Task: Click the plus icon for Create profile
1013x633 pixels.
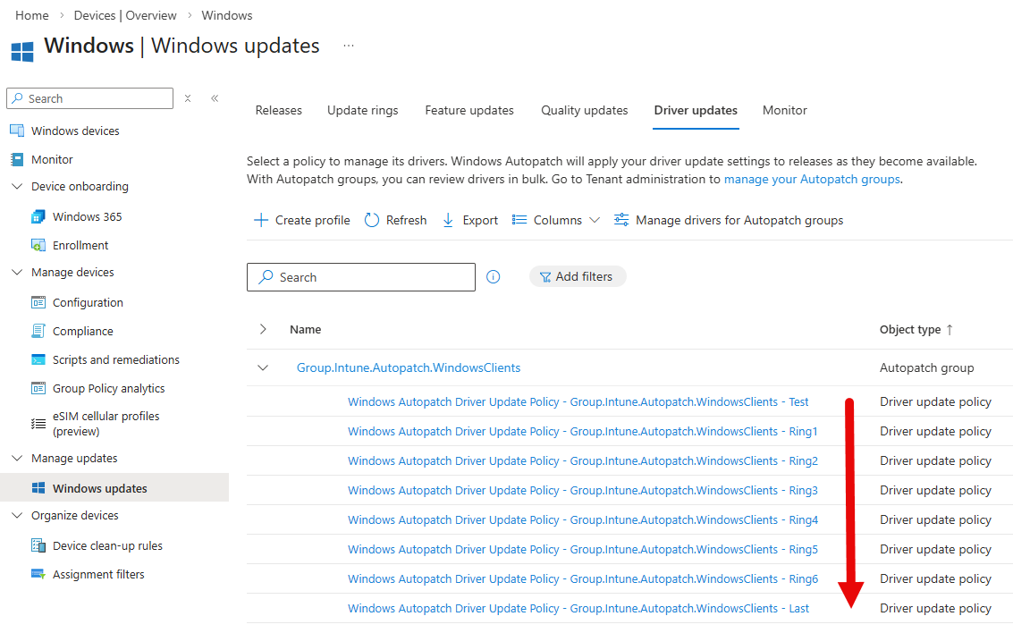Action: pos(261,220)
